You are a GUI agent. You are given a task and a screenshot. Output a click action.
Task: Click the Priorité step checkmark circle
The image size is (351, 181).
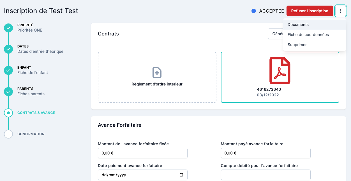(8, 28)
